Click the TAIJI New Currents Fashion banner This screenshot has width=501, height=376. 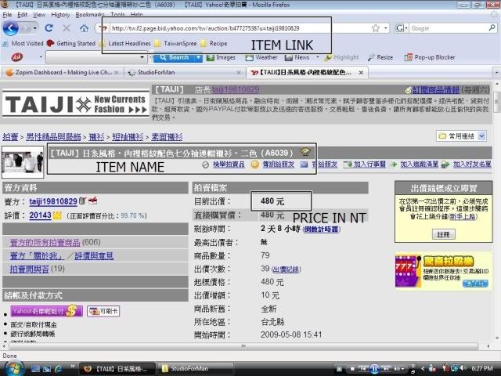click(x=76, y=104)
